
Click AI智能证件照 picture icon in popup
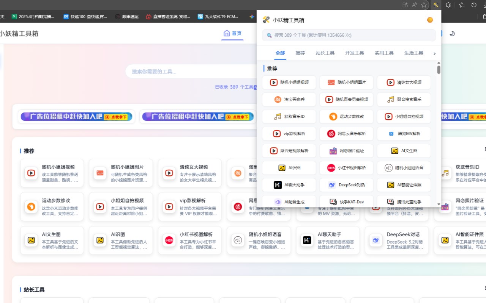tap(391, 185)
